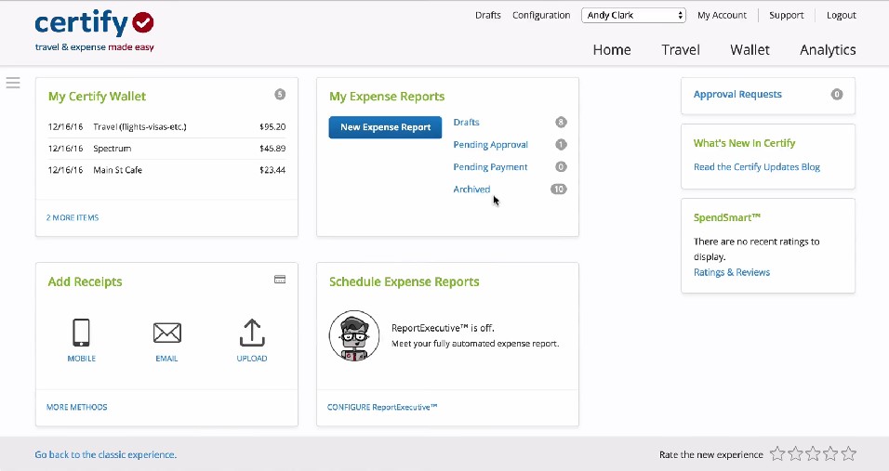Show 2 More Items in wallet
The width and height of the screenshot is (889, 471).
coord(73,217)
